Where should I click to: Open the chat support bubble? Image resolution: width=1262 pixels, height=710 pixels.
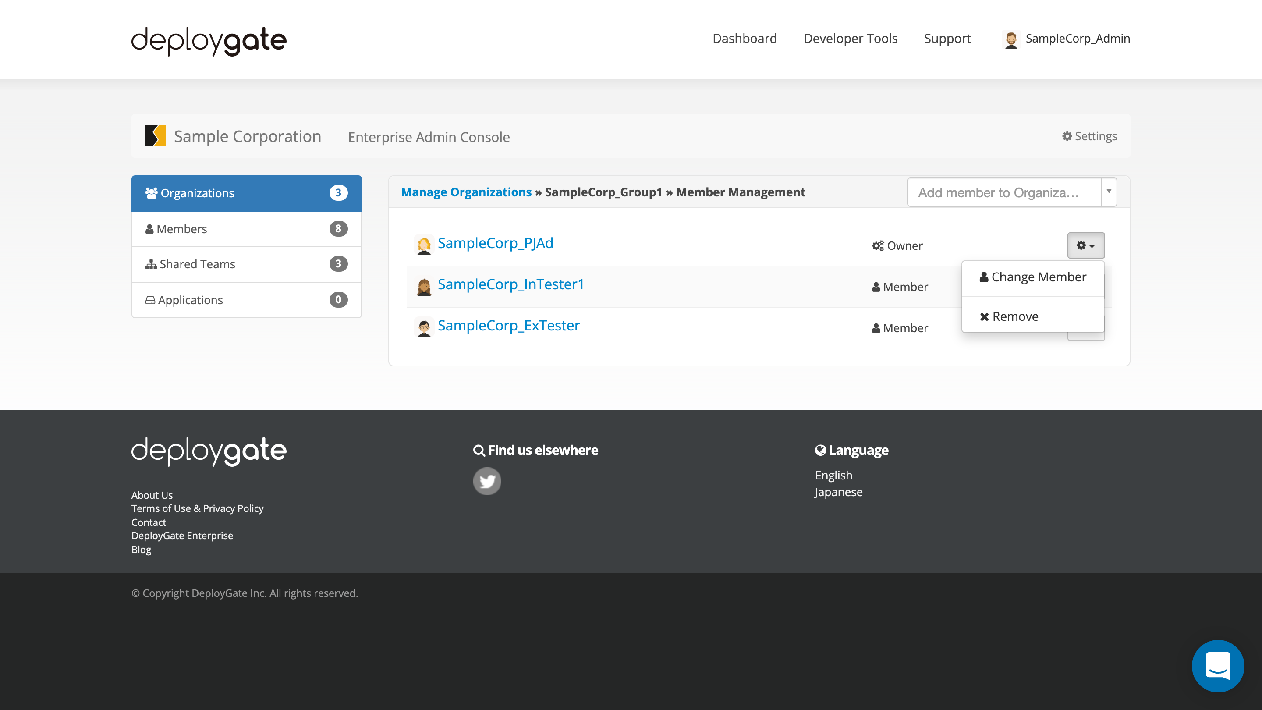[1218, 666]
